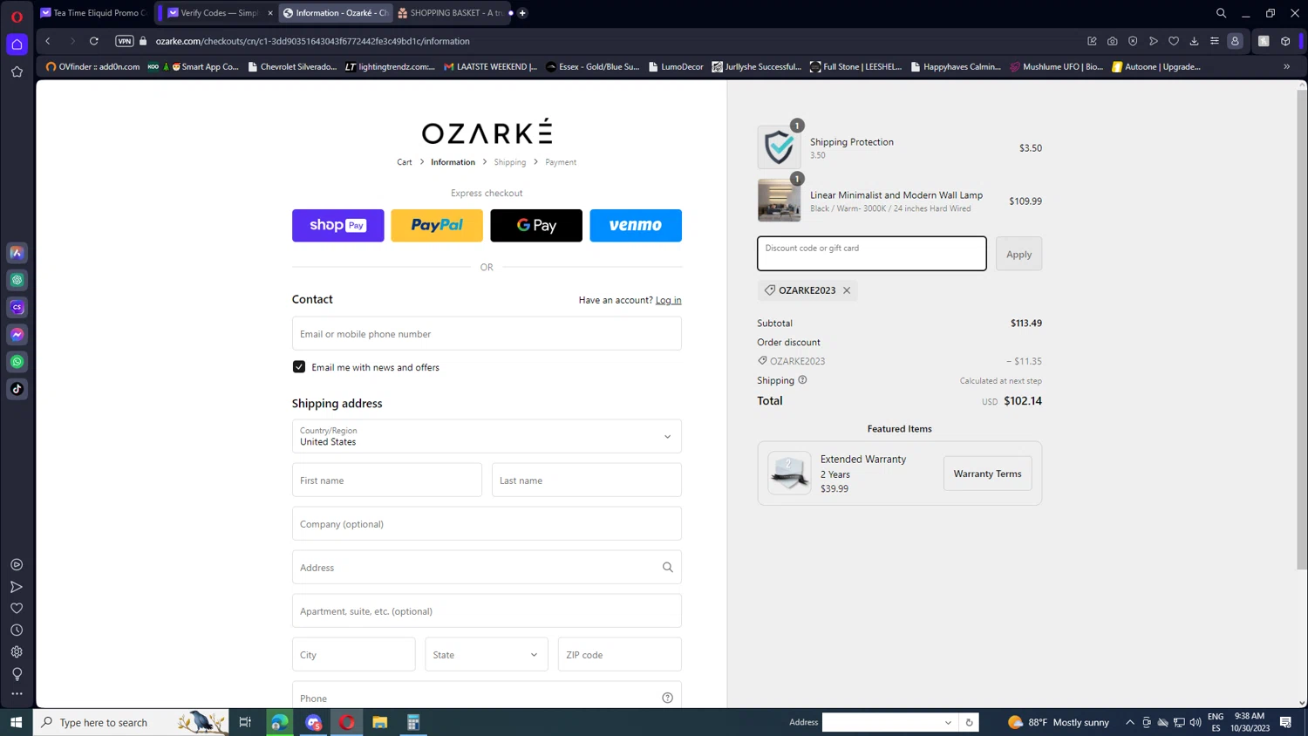1308x736 pixels.
Task: Focus Email or mobile phone number field
Action: pos(487,333)
